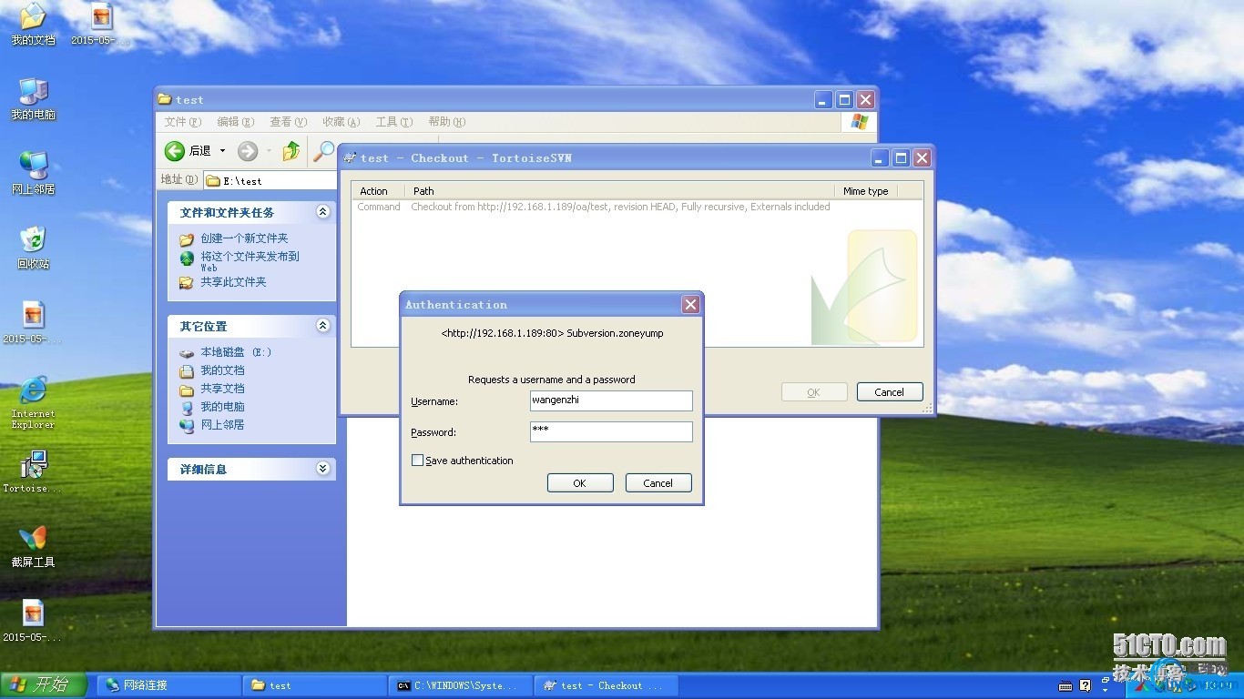The image size is (1244, 699).
Task: Switch to the test folder taskbar button
Action: pos(315,685)
